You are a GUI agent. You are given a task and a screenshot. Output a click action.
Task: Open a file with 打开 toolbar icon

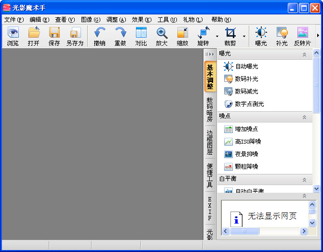34,33
